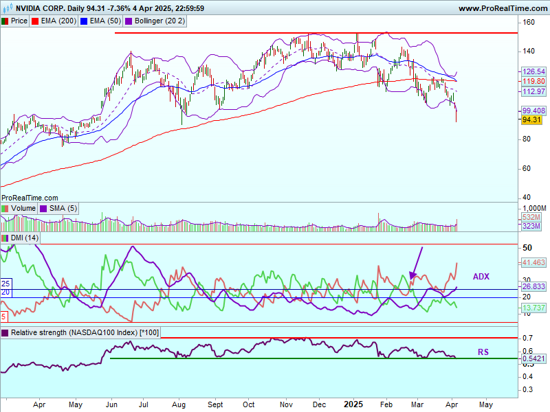
Task: Click the Feb month label on time axis
Action: coord(386,405)
